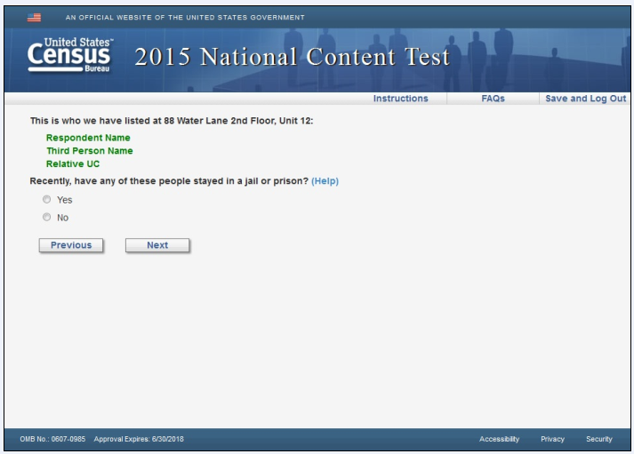Image resolution: width=634 pixels, height=454 pixels.
Task: Select the Yes radio button
Action: point(47,199)
